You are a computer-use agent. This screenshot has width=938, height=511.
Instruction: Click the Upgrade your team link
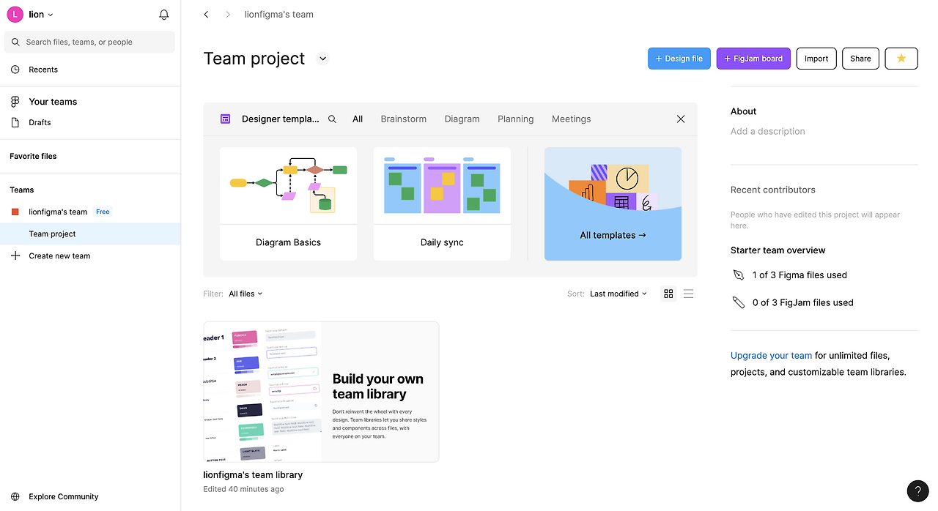coord(771,355)
